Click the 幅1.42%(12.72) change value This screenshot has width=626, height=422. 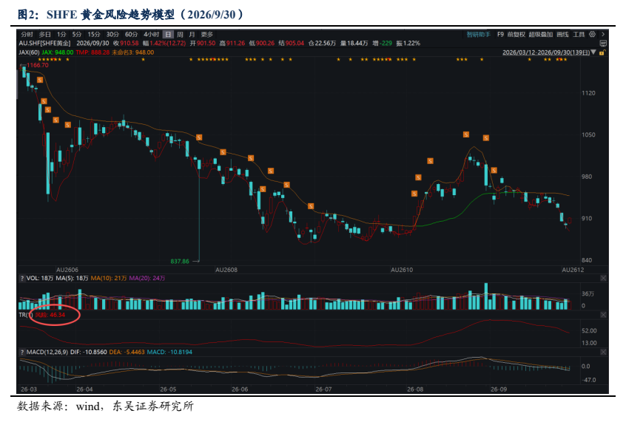pyautogui.click(x=164, y=43)
